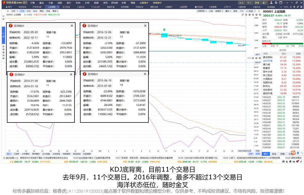The image size is (304, 195).
Task: Open chart indicator settings gear
Action: coord(253,15)
